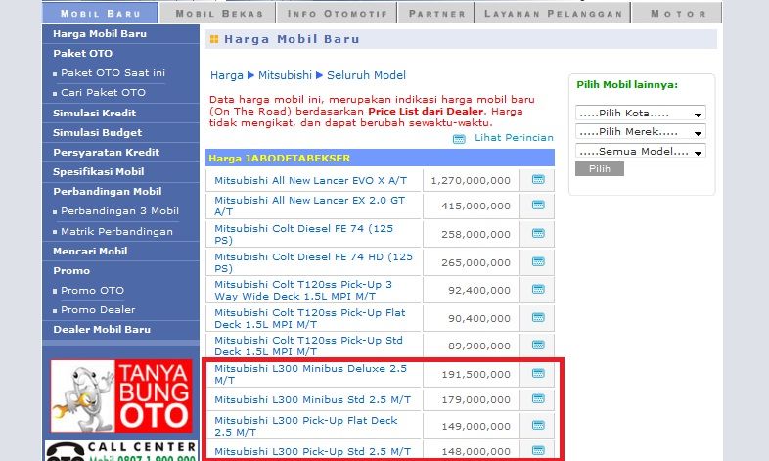Open Colt T120ss Pick-Up 3 Way Wide Deck
The image size is (769, 461).
coord(303,291)
